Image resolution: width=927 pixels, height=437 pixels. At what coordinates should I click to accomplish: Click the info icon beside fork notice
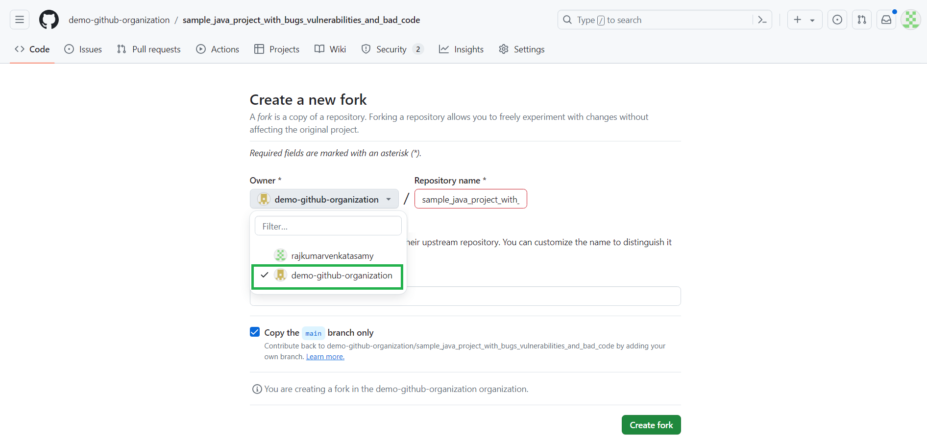[x=257, y=389]
